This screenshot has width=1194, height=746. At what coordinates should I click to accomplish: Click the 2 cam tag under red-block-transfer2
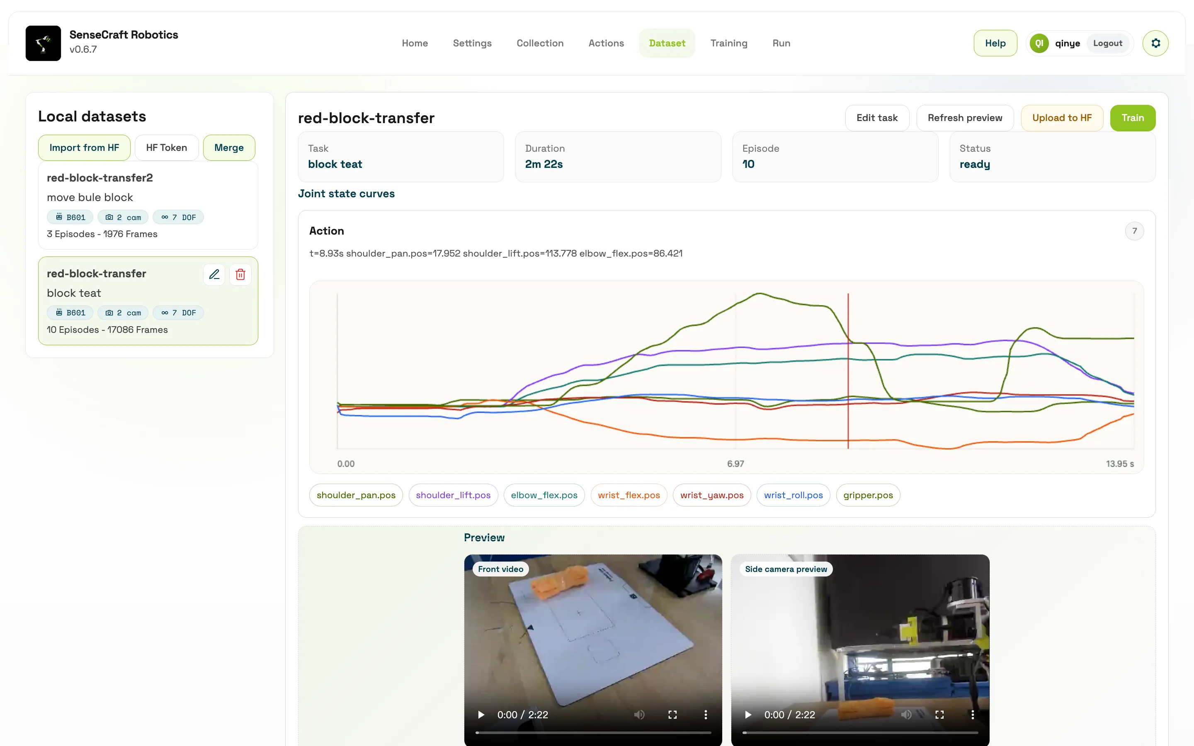(x=123, y=217)
